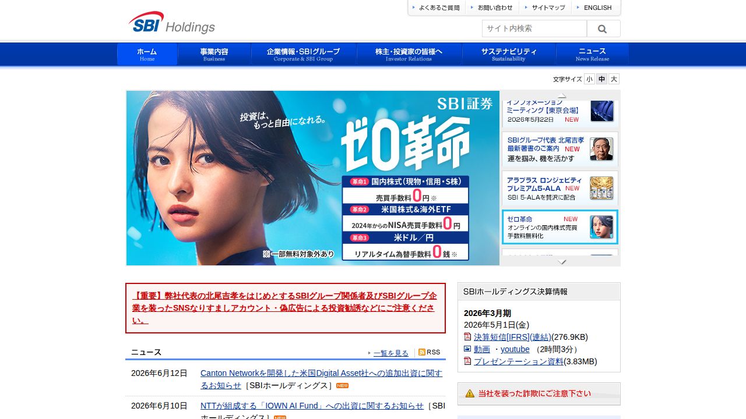The height and width of the screenshot is (419, 746).
Task: Open 企業情報・SBIグループ Corporate menu
Action: tap(303, 54)
